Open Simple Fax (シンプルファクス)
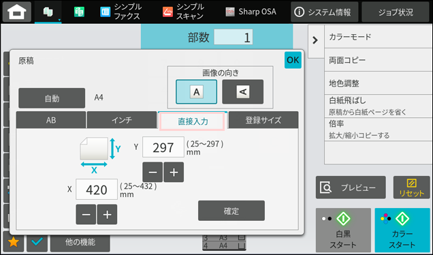Screen dimensions: 433x255 tap(121, 12)
